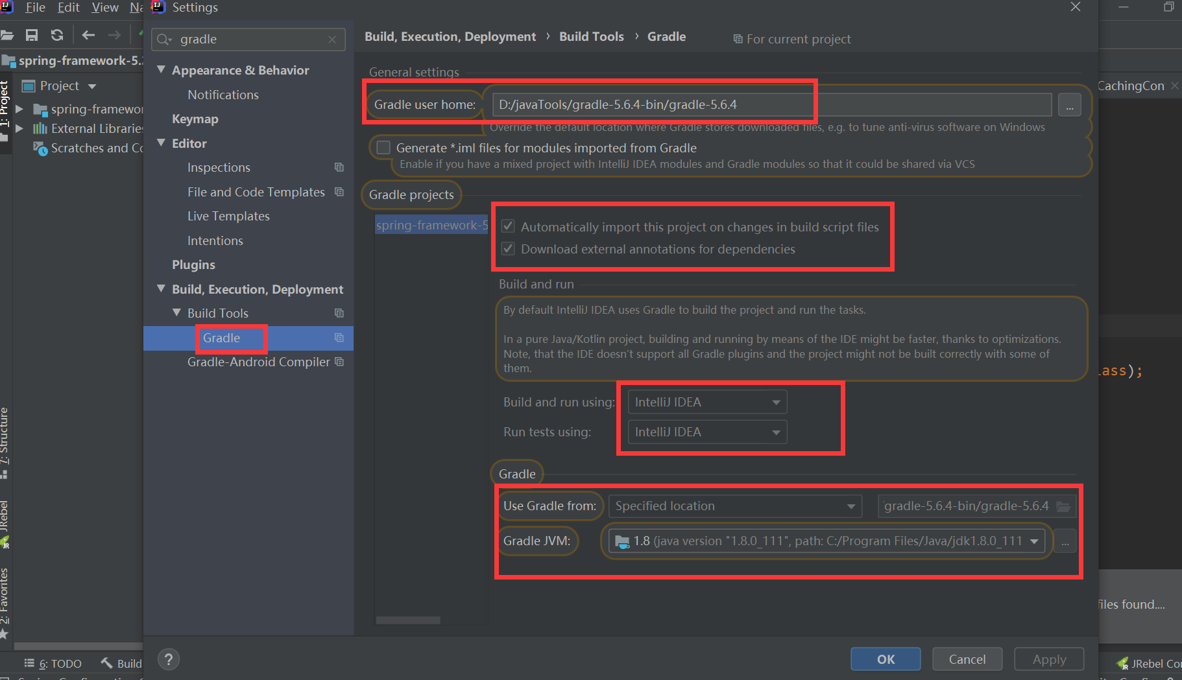The width and height of the screenshot is (1182, 680).
Task: Open the Run tests using dropdown
Action: pyautogui.click(x=707, y=432)
